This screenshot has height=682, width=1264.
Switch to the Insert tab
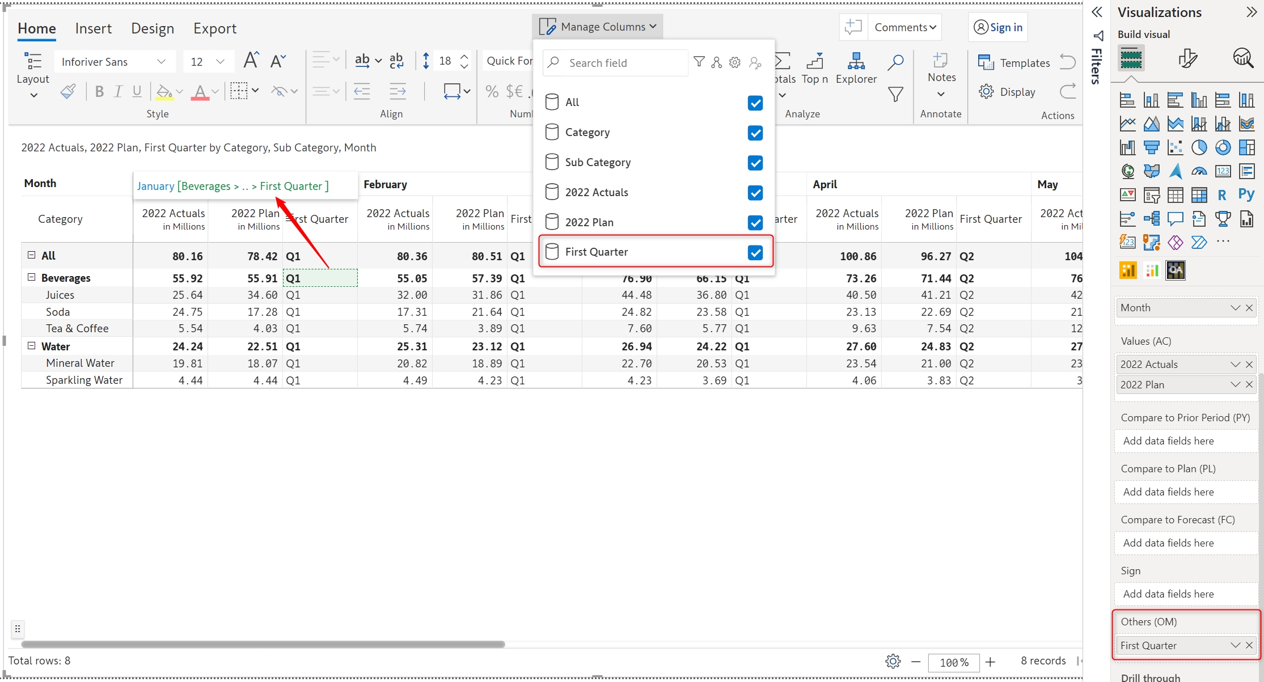(x=93, y=28)
